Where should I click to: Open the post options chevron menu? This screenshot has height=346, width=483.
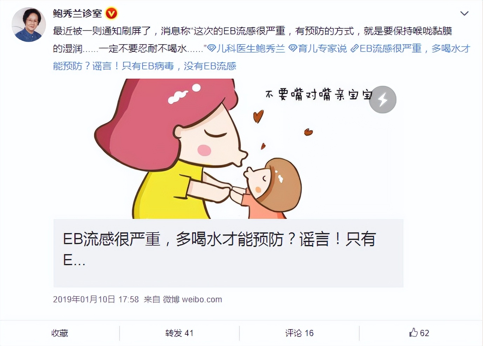(x=464, y=14)
